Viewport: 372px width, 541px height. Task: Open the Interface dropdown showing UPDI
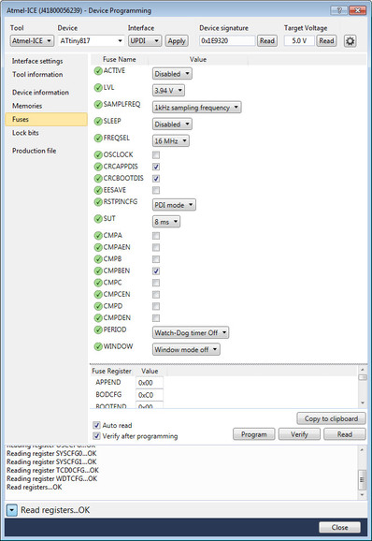[x=145, y=40]
